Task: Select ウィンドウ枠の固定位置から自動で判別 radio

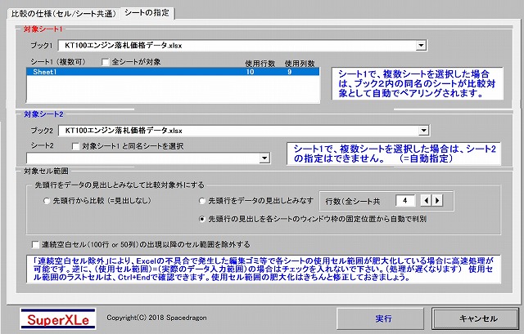Action: tap(202, 220)
